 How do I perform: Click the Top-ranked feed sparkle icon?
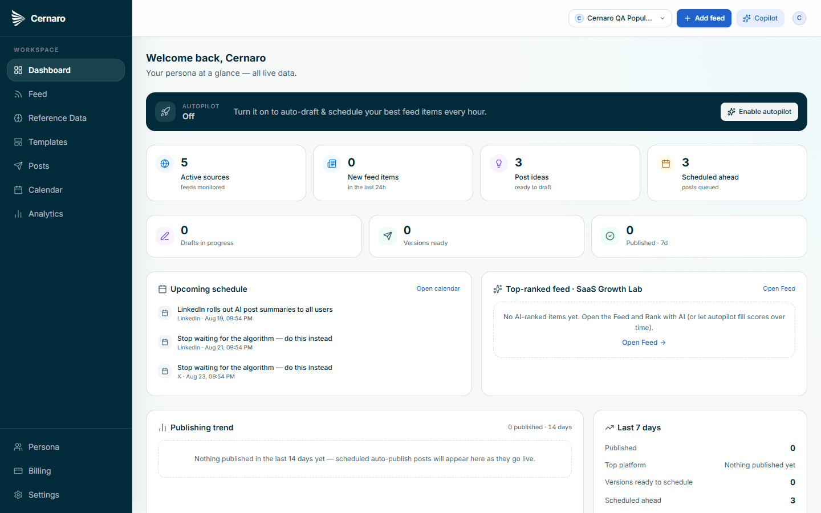[498, 289]
